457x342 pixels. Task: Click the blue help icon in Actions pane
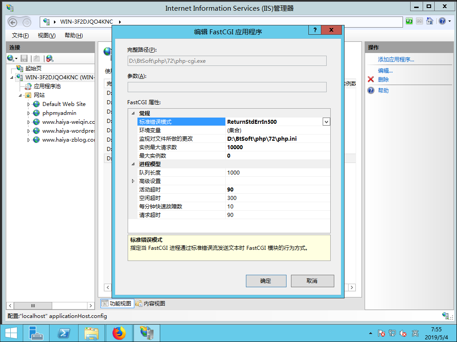coord(371,90)
